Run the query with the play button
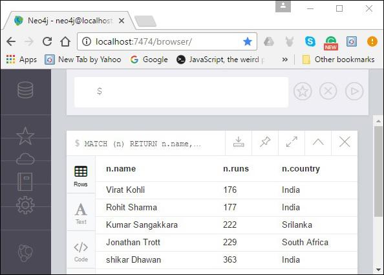This screenshot has width=384, height=275. click(354, 91)
